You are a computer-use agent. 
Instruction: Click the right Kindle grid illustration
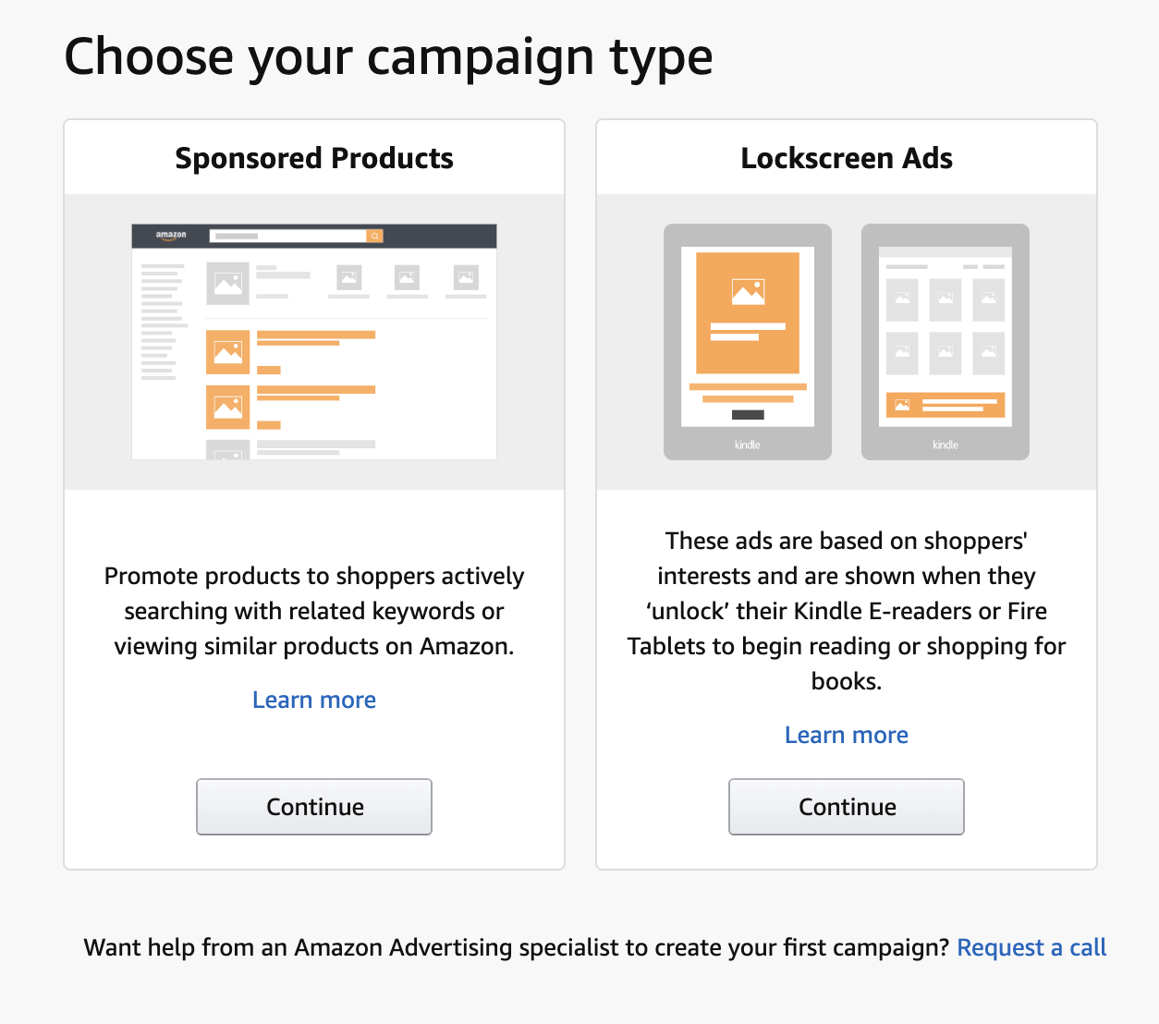point(945,341)
